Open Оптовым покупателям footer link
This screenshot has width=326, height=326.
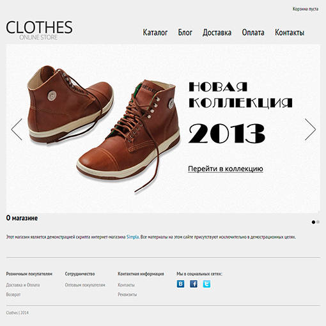[x=85, y=285]
